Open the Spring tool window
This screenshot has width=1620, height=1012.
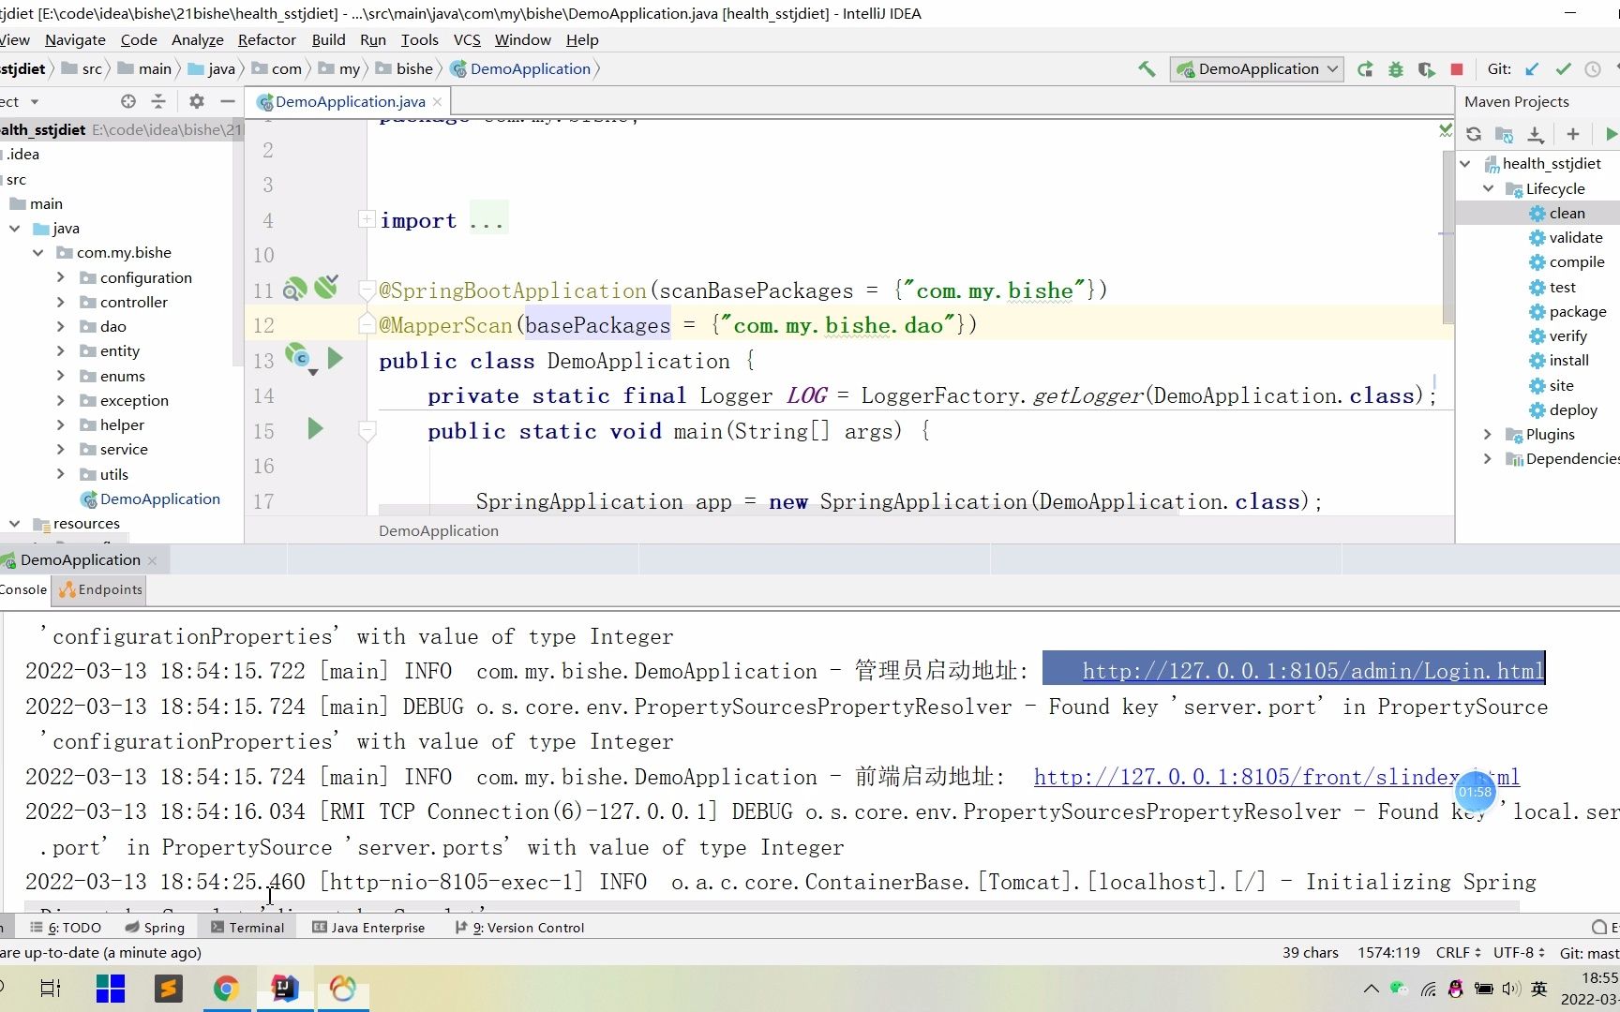[x=155, y=928]
